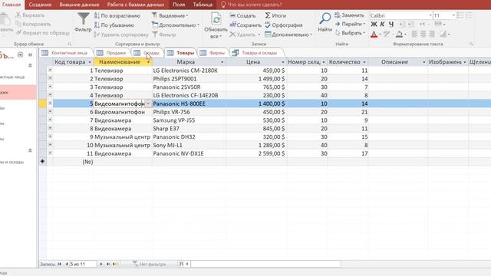
Task: Align text left
Action: pos(414,34)
